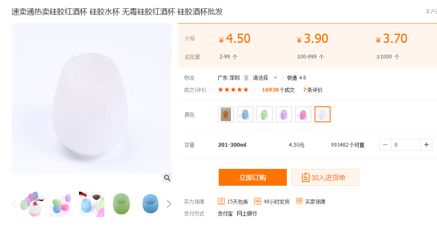Click into the quantity input field
The width and height of the screenshot is (437, 229).
coord(405,145)
